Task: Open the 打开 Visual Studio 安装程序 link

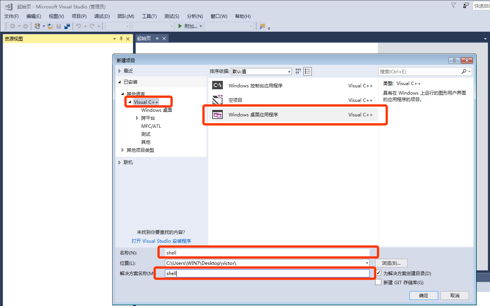Action: pos(161,241)
